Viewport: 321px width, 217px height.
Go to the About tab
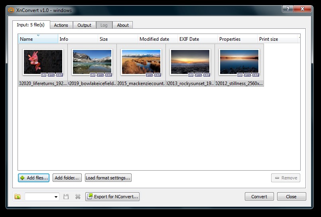123,25
